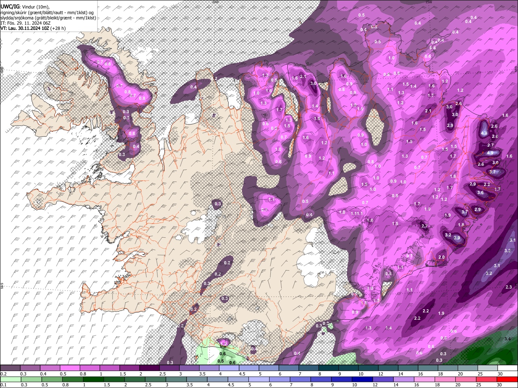518x388 pixels.
Task: Click the "4.9" precipitation value on the map
Action: pos(490,153)
